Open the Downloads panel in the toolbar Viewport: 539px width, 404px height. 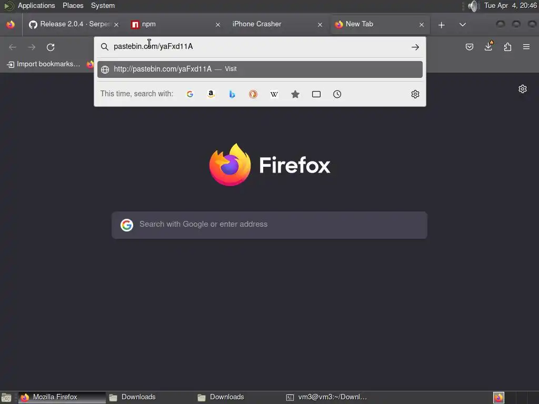[488, 46]
